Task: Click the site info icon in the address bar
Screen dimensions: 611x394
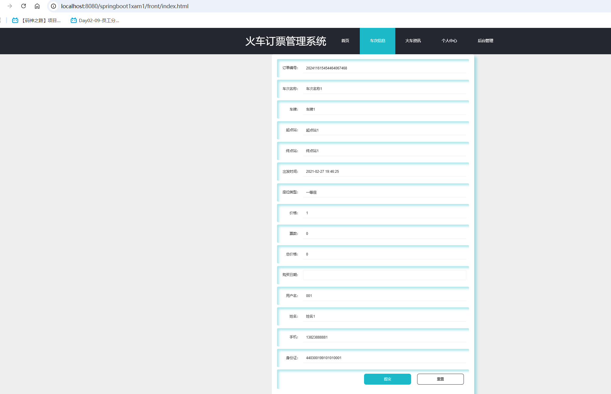Action: point(53,6)
